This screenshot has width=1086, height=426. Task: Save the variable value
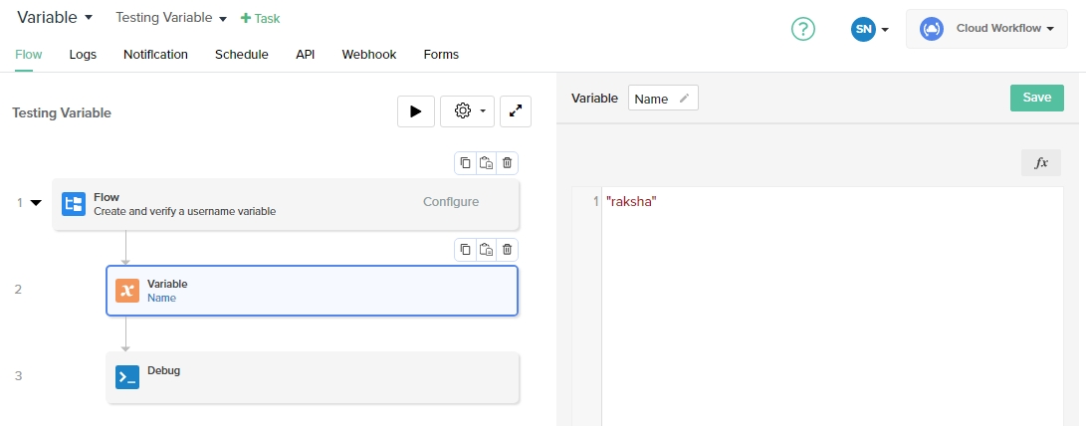[1036, 98]
